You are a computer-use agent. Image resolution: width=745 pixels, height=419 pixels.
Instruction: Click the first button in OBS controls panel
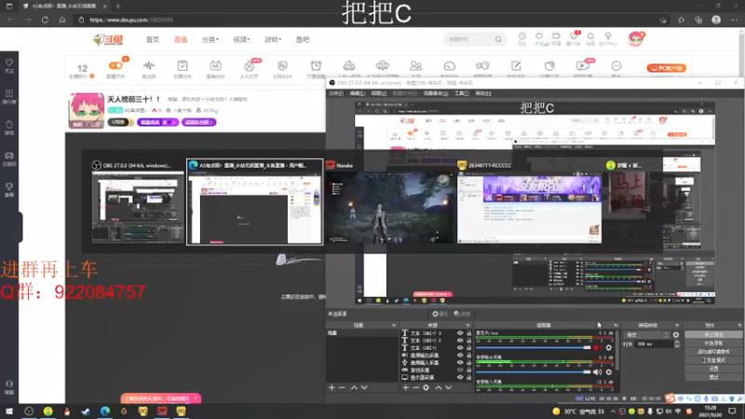(713, 335)
